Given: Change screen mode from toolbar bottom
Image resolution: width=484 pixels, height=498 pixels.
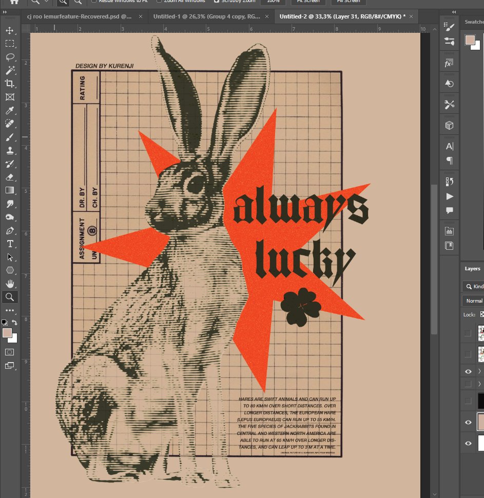Looking at the screenshot, I should tap(10, 366).
